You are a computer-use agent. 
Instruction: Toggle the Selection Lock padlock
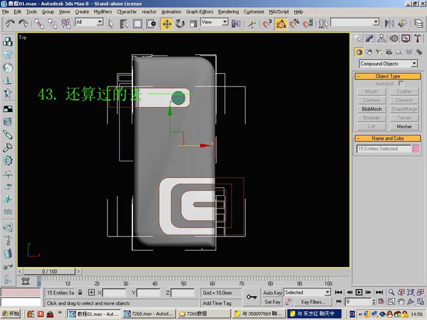(x=80, y=293)
